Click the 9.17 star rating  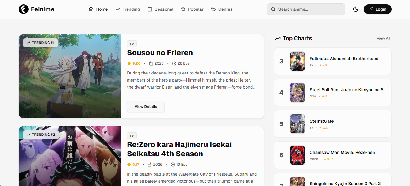click(x=133, y=165)
